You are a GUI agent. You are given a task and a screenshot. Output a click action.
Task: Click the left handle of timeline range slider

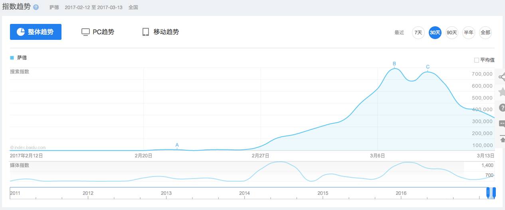487,193
